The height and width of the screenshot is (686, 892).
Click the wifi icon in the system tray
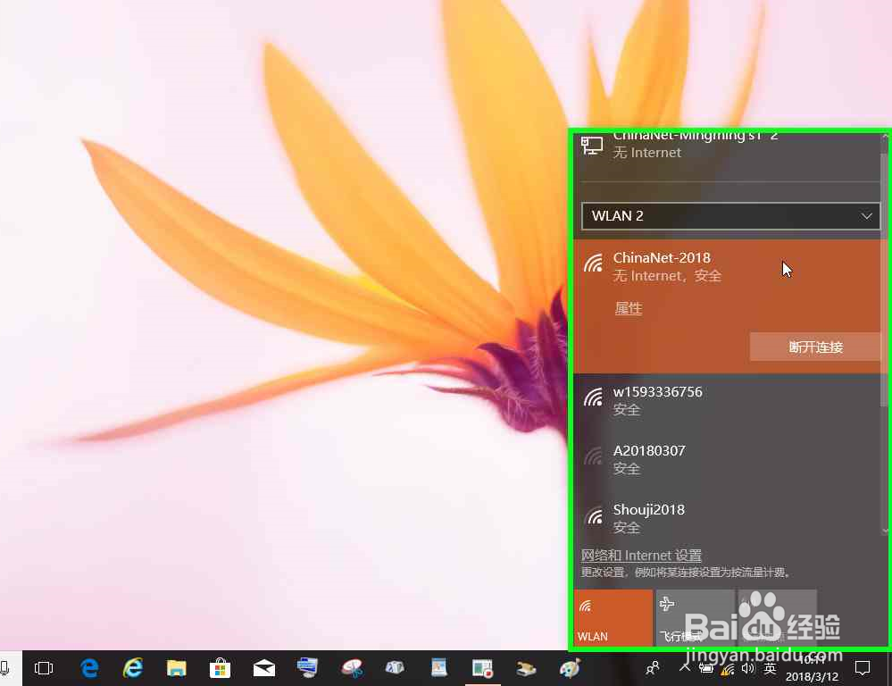click(x=726, y=668)
